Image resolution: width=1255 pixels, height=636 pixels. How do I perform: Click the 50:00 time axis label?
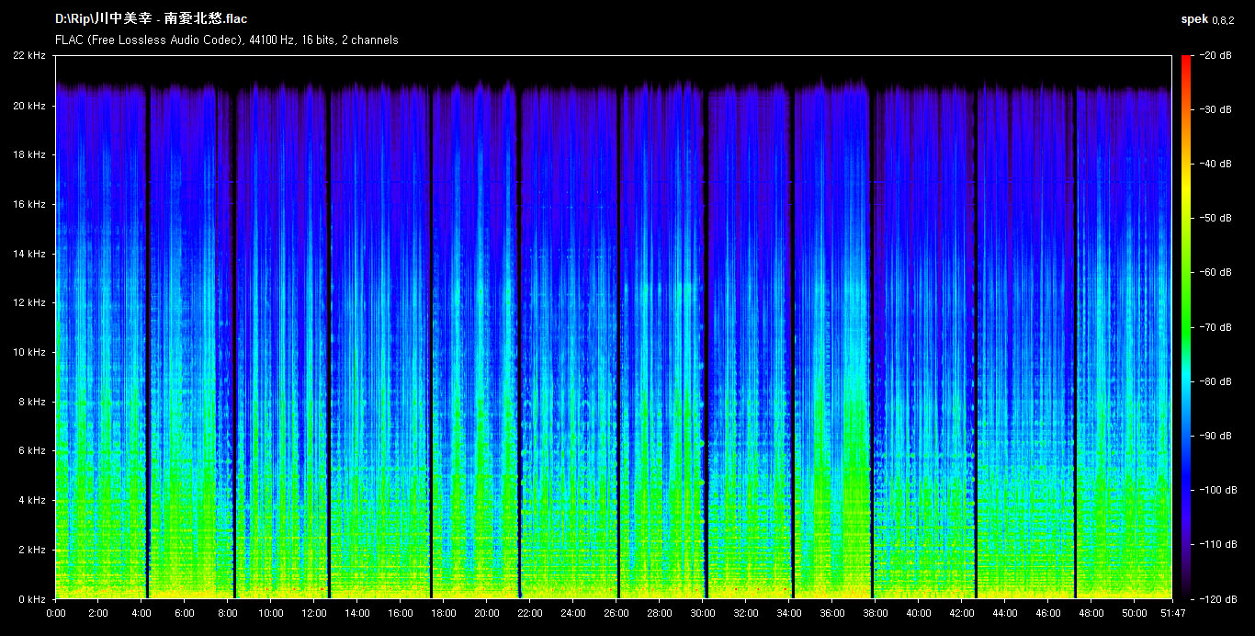(1135, 613)
